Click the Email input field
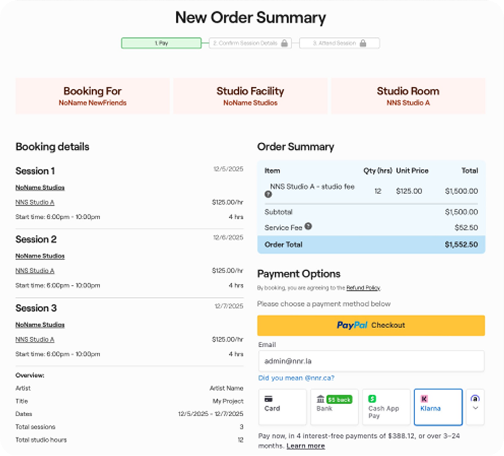The height and width of the screenshot is (456, 504). point(371,361)
